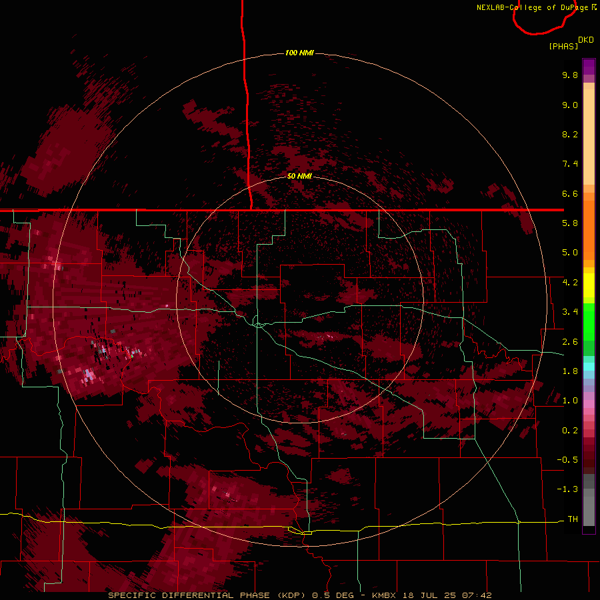
Task: Click the 0.2 color scale value
Action: (x=570, y=431)
